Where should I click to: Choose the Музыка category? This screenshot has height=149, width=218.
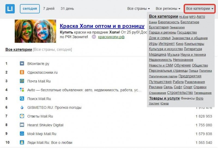click(173, 55)
